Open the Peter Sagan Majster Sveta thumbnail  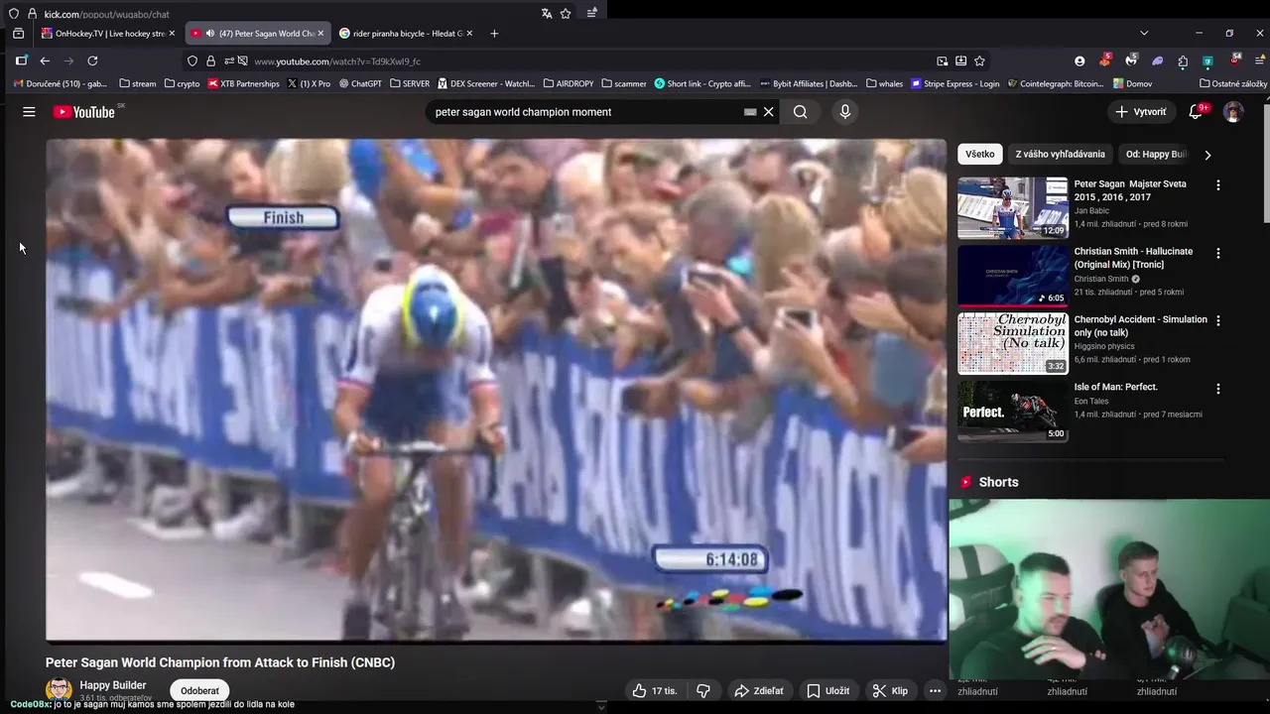[x=1012, y=208]
